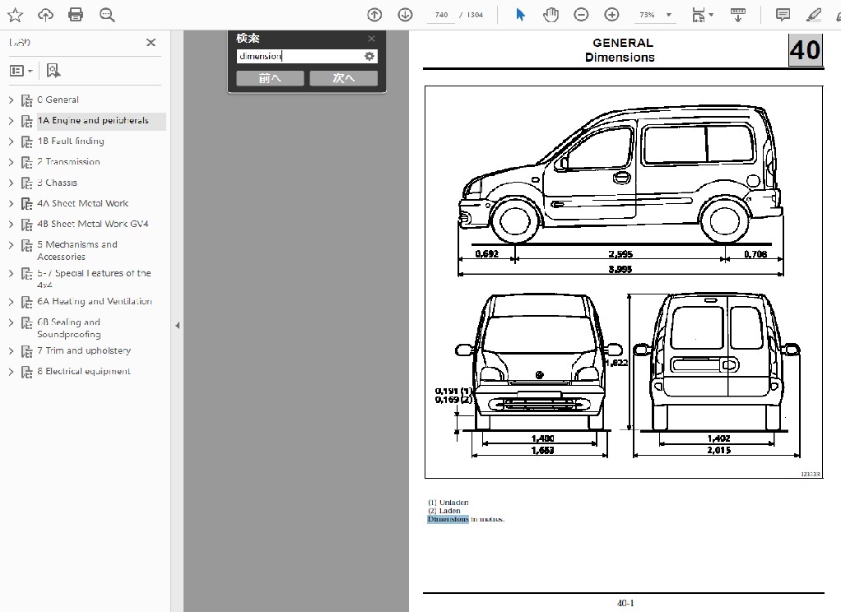Toggle scrolling mode keyboard icon
Screen dimensions: 841x612
pyautogui.click(x=738, y=15)
